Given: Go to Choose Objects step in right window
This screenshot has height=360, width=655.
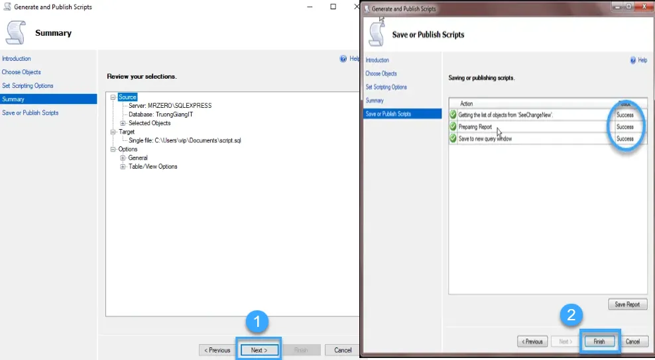Looking at the screenshot, I should 381,73.
